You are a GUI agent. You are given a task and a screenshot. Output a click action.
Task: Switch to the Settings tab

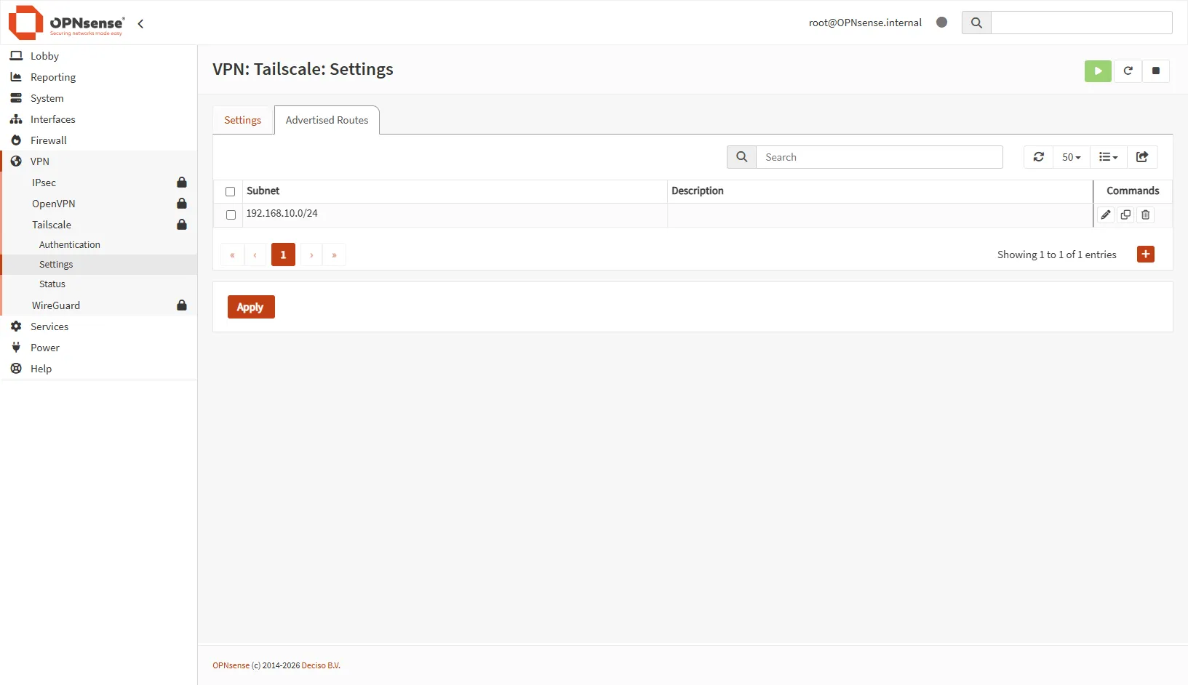coord(242,121)
